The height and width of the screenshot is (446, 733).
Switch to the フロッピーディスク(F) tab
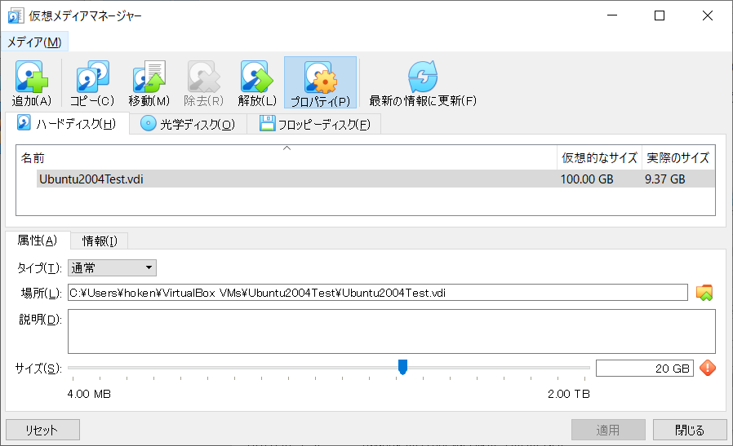(314, 124)
